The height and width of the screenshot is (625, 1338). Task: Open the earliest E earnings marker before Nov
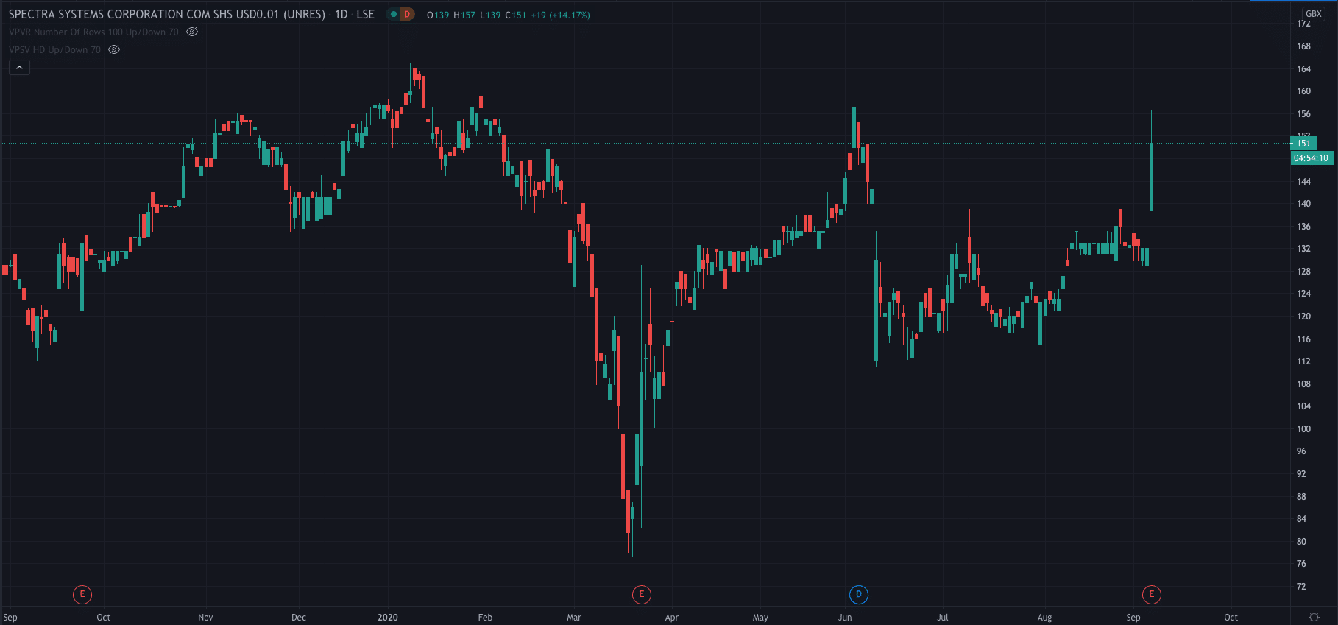[x=82, y=594]
